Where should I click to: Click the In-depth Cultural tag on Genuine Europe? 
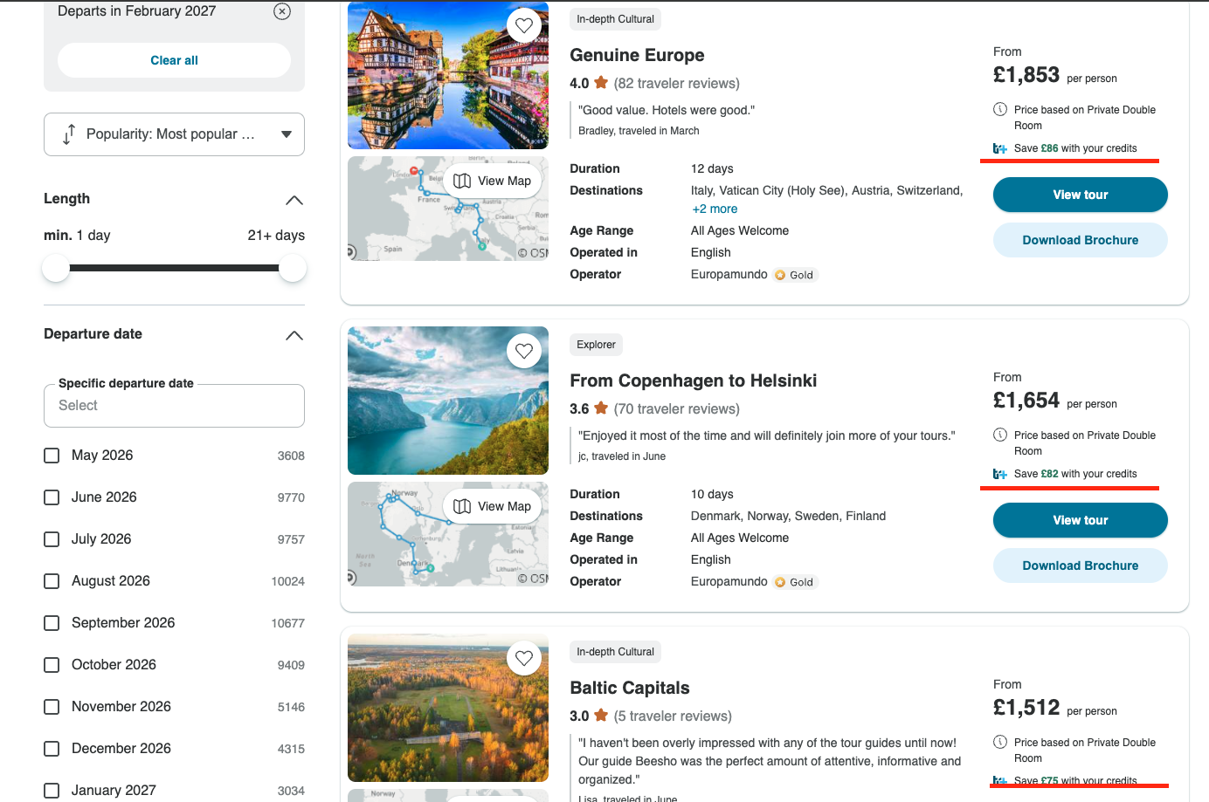pos(615,19)
